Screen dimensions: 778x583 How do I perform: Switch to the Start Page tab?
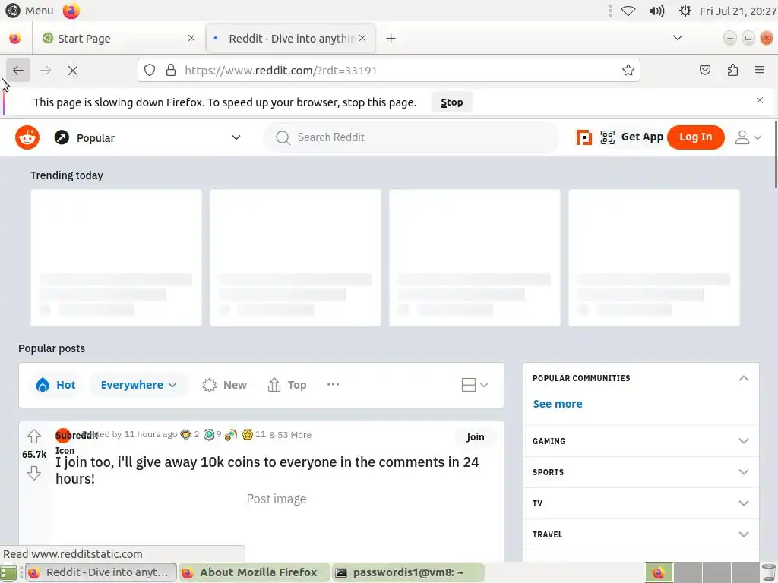[117, 38]
